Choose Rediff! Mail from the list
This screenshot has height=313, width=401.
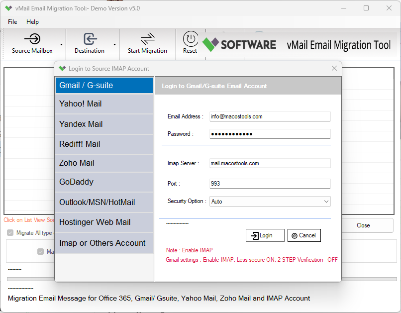click(x=104, y=144)
